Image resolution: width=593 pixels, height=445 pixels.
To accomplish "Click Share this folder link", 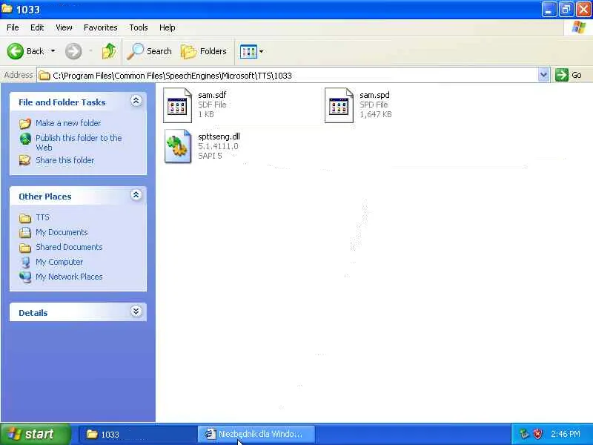I will tap(64, 160).
